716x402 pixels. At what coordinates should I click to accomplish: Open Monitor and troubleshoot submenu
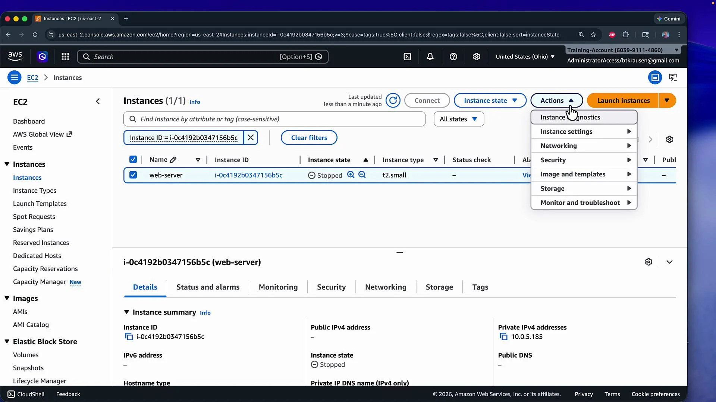[x=584, y=202]
